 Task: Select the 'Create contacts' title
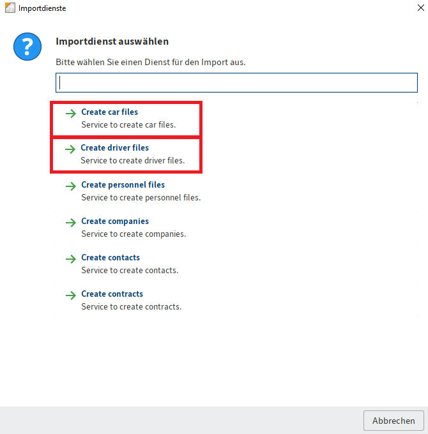click(x=111, y=258)
